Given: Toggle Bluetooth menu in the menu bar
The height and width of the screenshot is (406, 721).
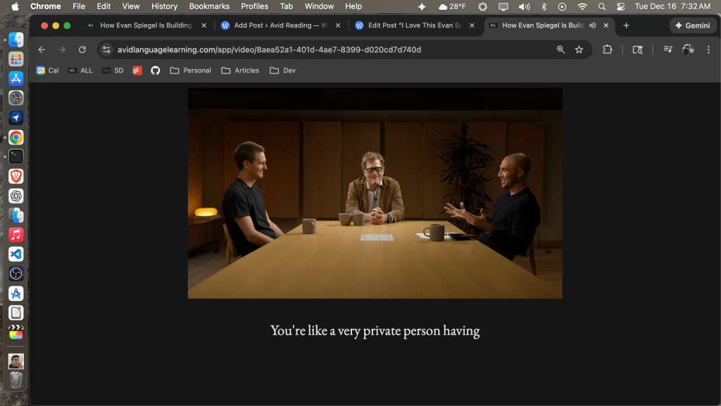Looking at the screenshot, I should tap(544, 6).
